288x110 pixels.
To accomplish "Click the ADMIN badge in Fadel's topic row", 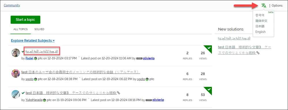I will click(x=140, y=58).
